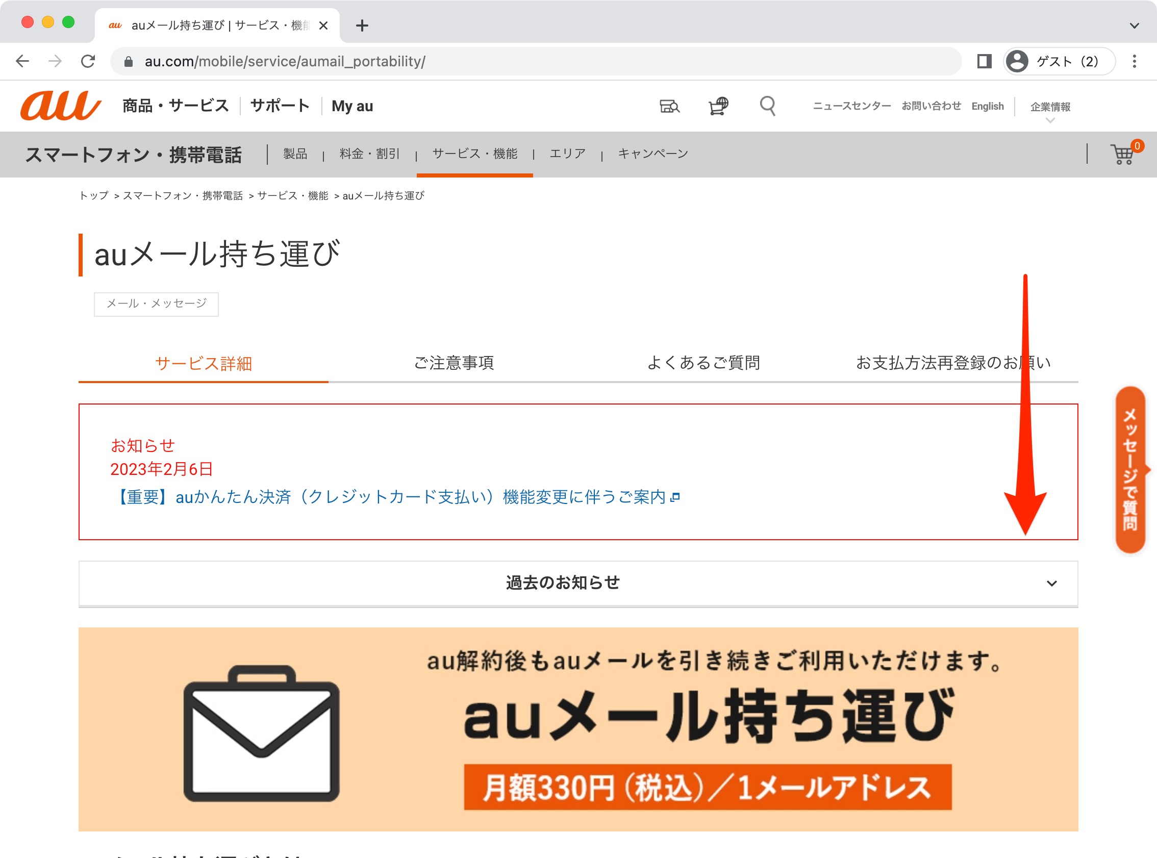Click the auメール持ち運び banner image
Image resolution: width=1157 pixels, height=858 pixels.
click(x=578, y=729)
